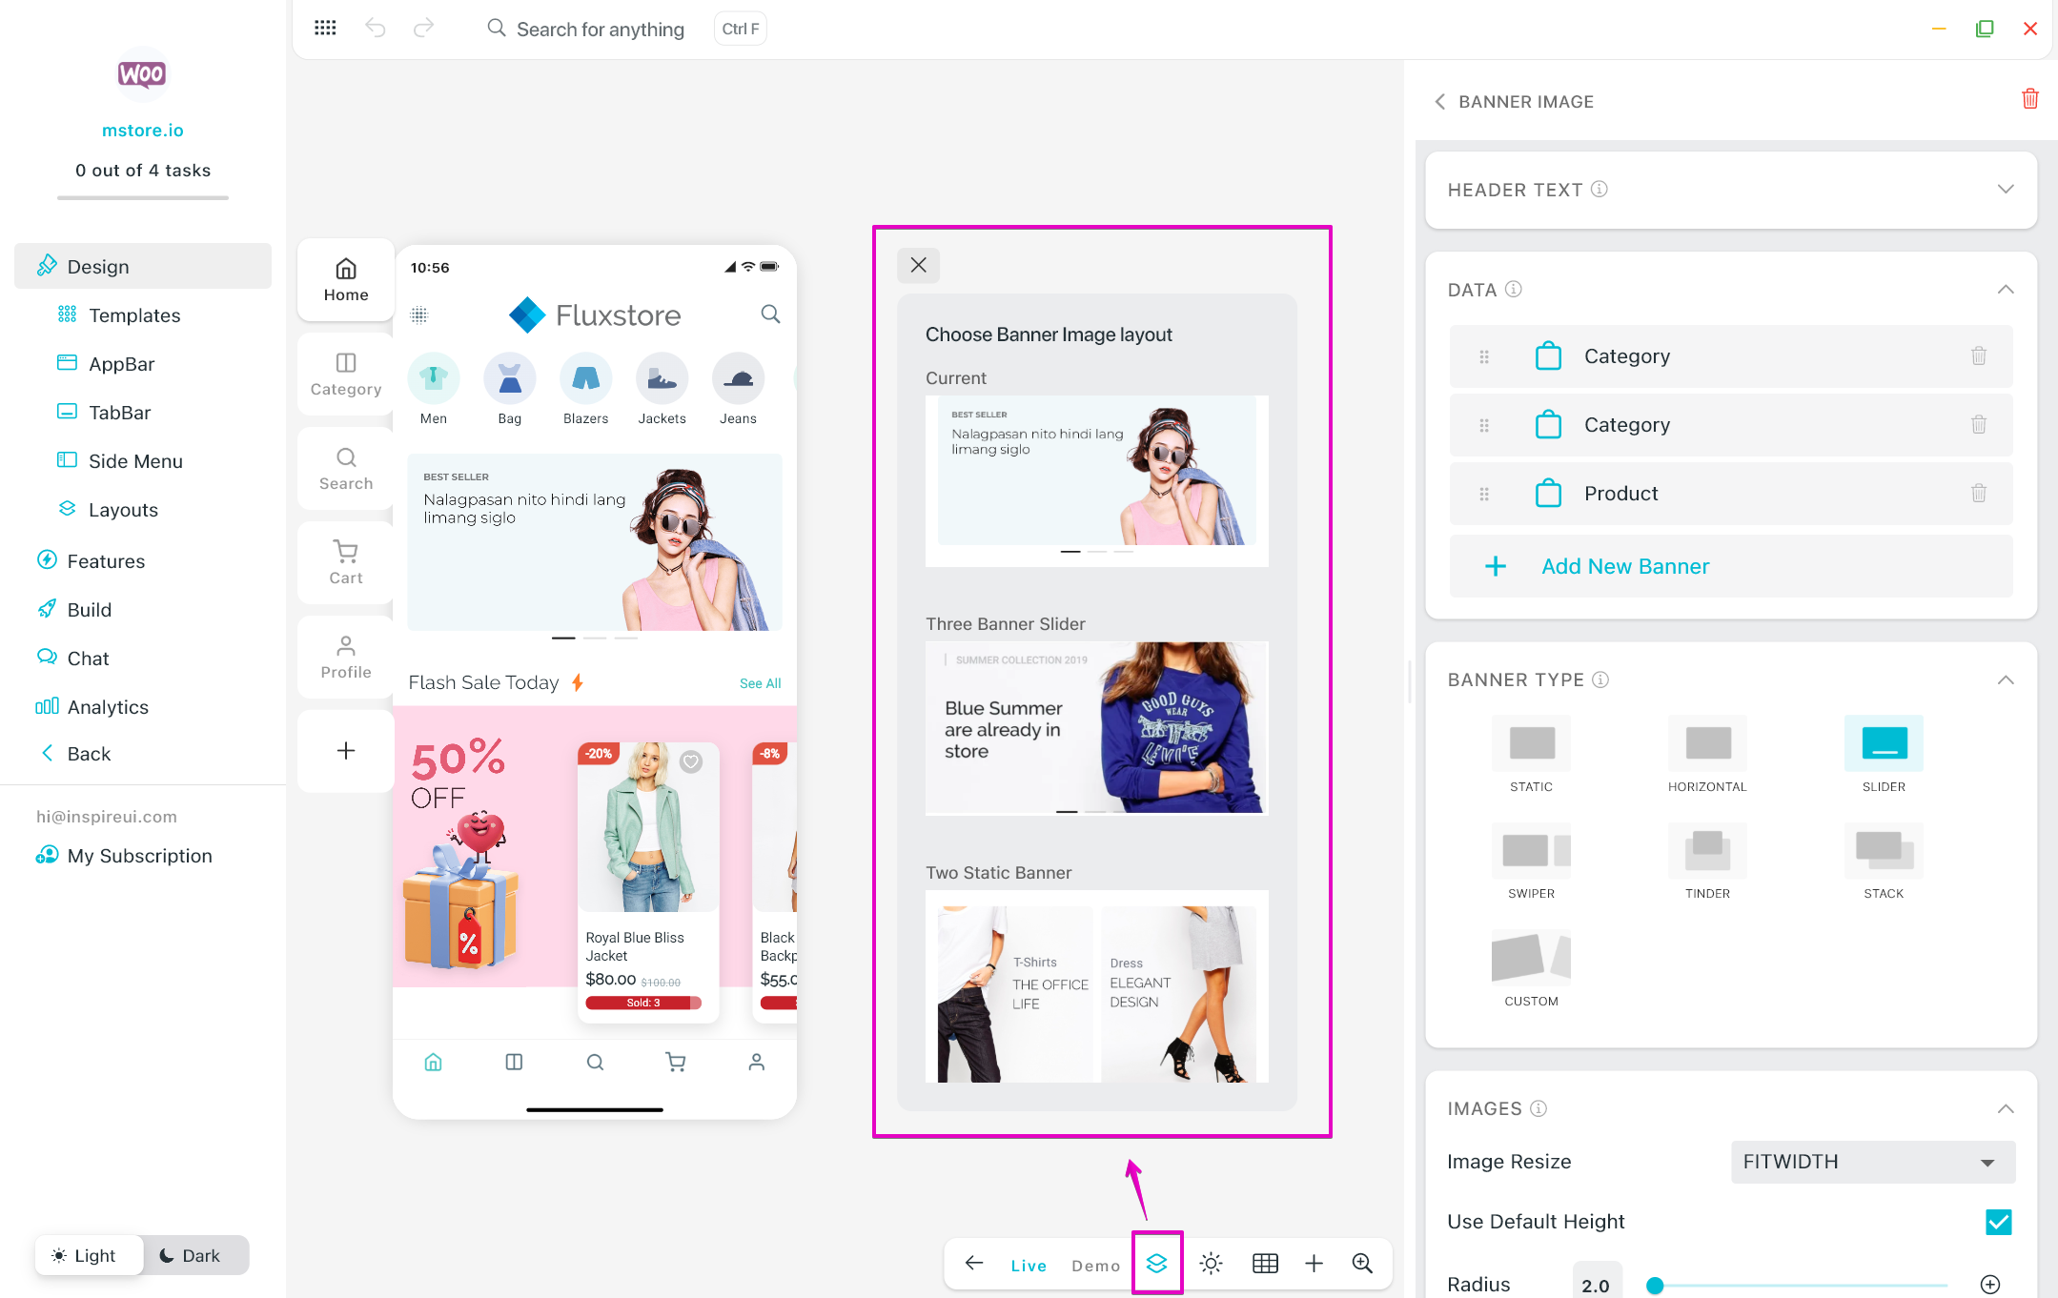Click the grid table icon in bottom toolbar
This screenshot has height=1298, width=2058.
point(1265,1264)
